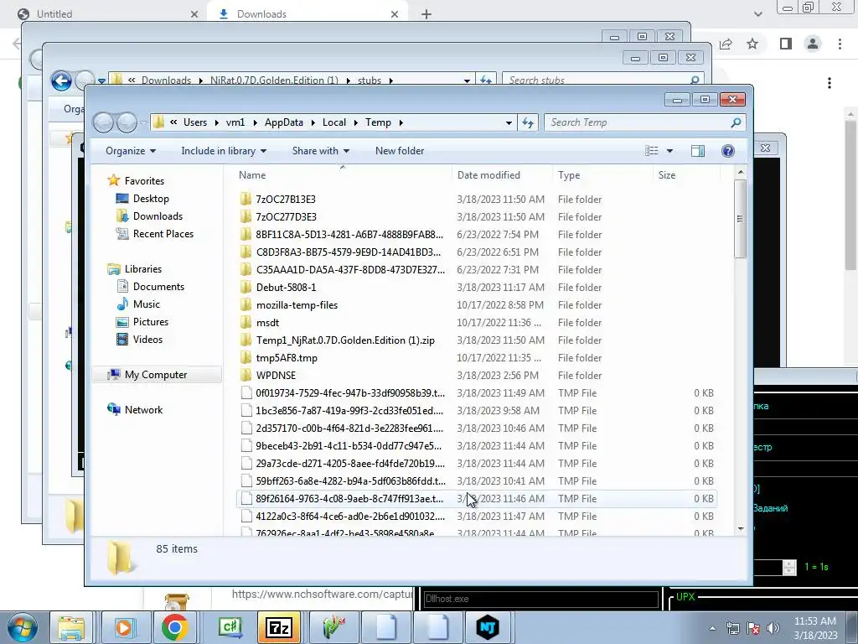
Task: Select the mozilla-temp-files folder
Action: pyautogui.click(x=297, y=305)
